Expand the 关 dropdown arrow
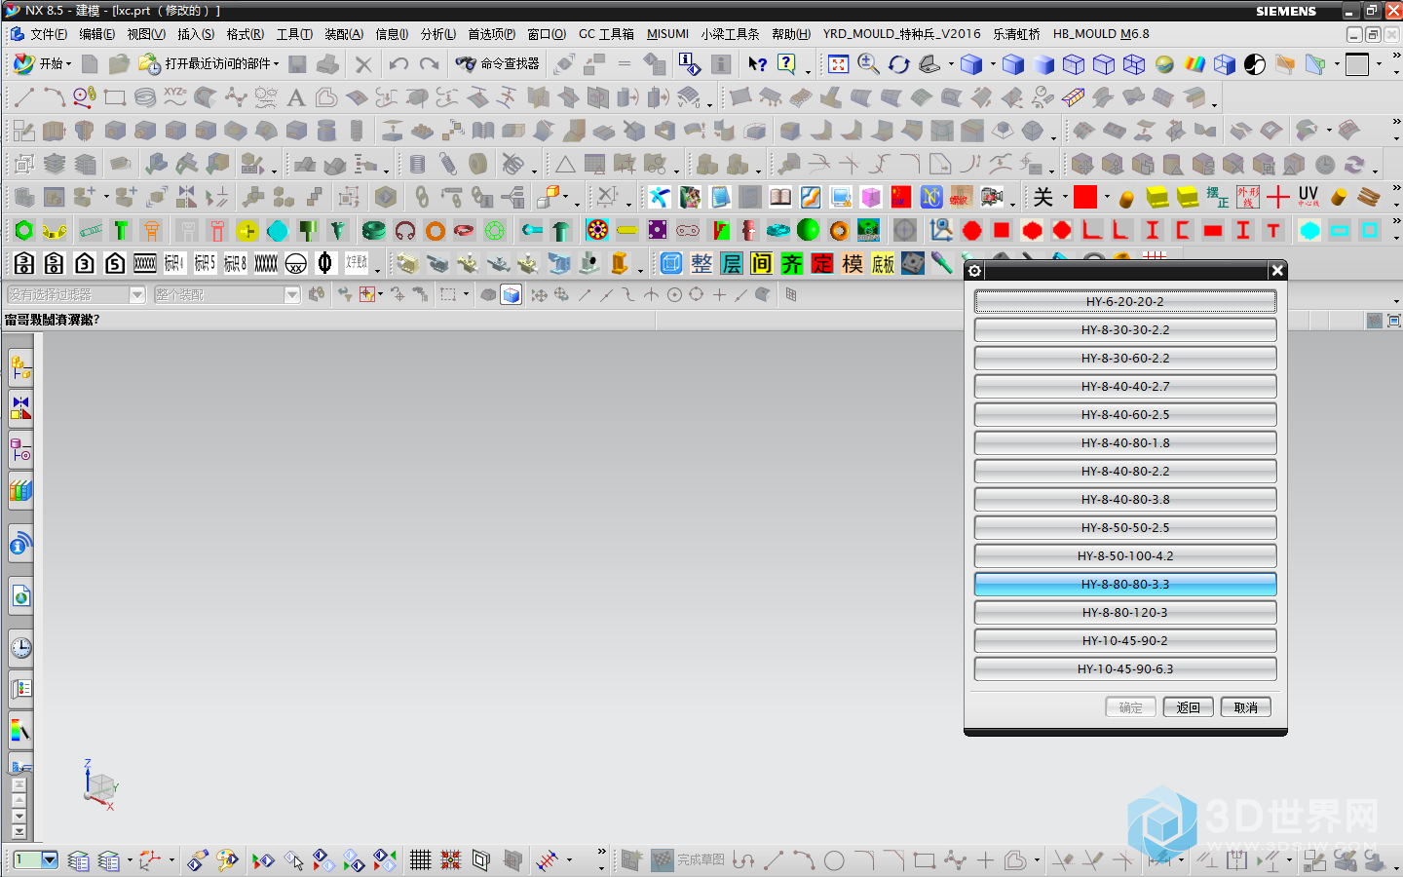The width and height of the screenshot is (1403, 877). [x=1065, y=197]
